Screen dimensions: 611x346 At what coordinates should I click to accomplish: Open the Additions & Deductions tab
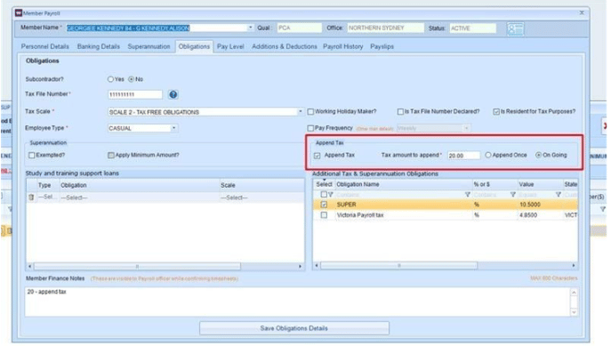click(285, 46)
